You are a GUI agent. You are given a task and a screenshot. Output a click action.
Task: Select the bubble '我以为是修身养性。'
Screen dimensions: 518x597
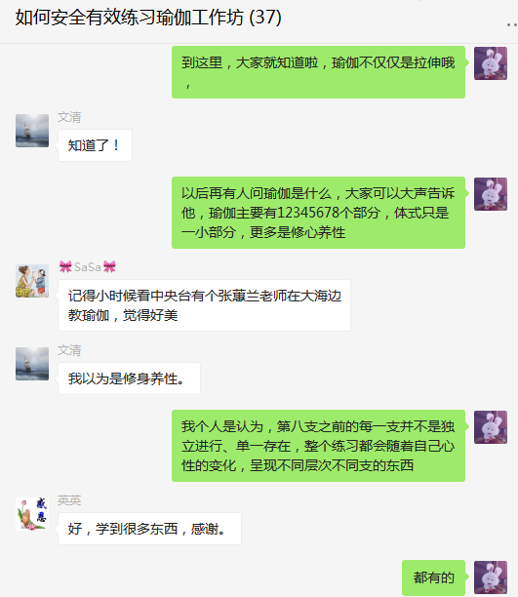coord(129,378)
